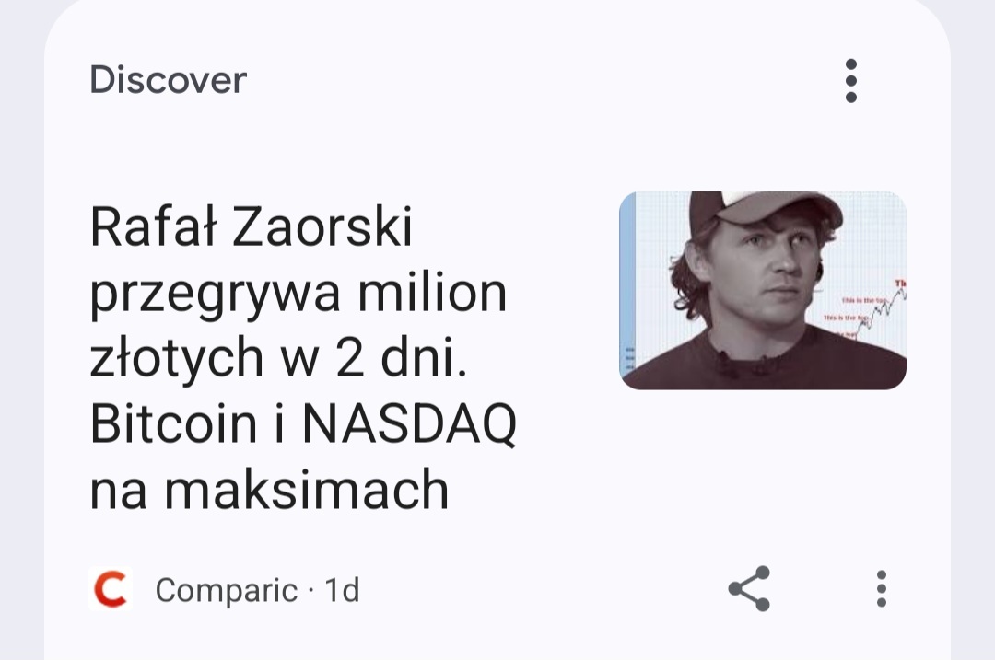This screenshot has width=995, height=660.
Task: Tap the red Comparic logo icon
Action: pyautogui.click(x=111, y=589)
